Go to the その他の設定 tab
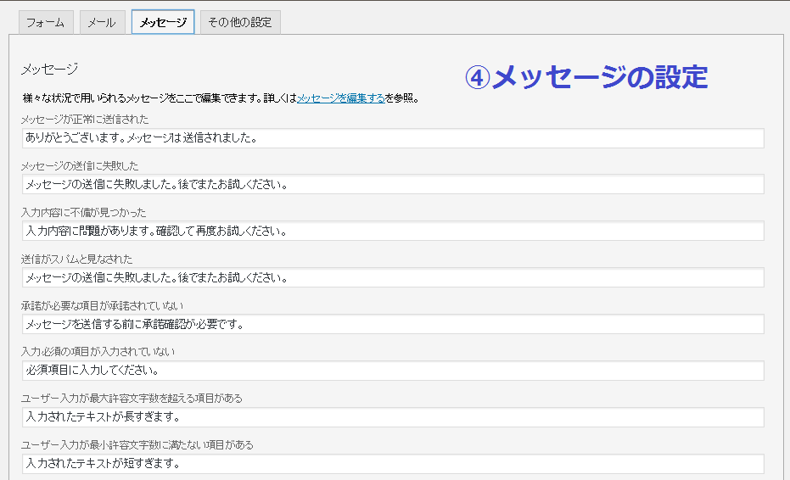 pyautogui.click(x=240, y=23)
